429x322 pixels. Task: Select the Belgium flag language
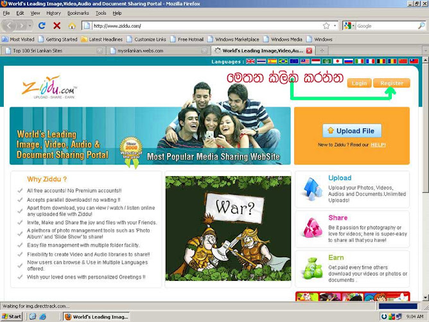click(381, 61)
